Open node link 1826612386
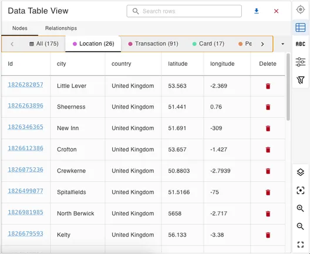The height and width of the screenshot is (254, 310). pos(25,148)
